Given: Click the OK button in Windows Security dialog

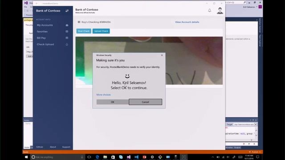Looking at the screenshot, I should click(112, 102).
